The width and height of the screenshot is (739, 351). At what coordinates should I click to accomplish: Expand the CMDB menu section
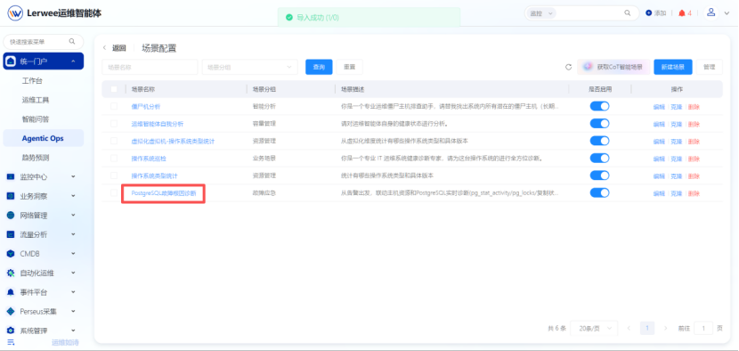pyautogui.click(x=73, y=254)
